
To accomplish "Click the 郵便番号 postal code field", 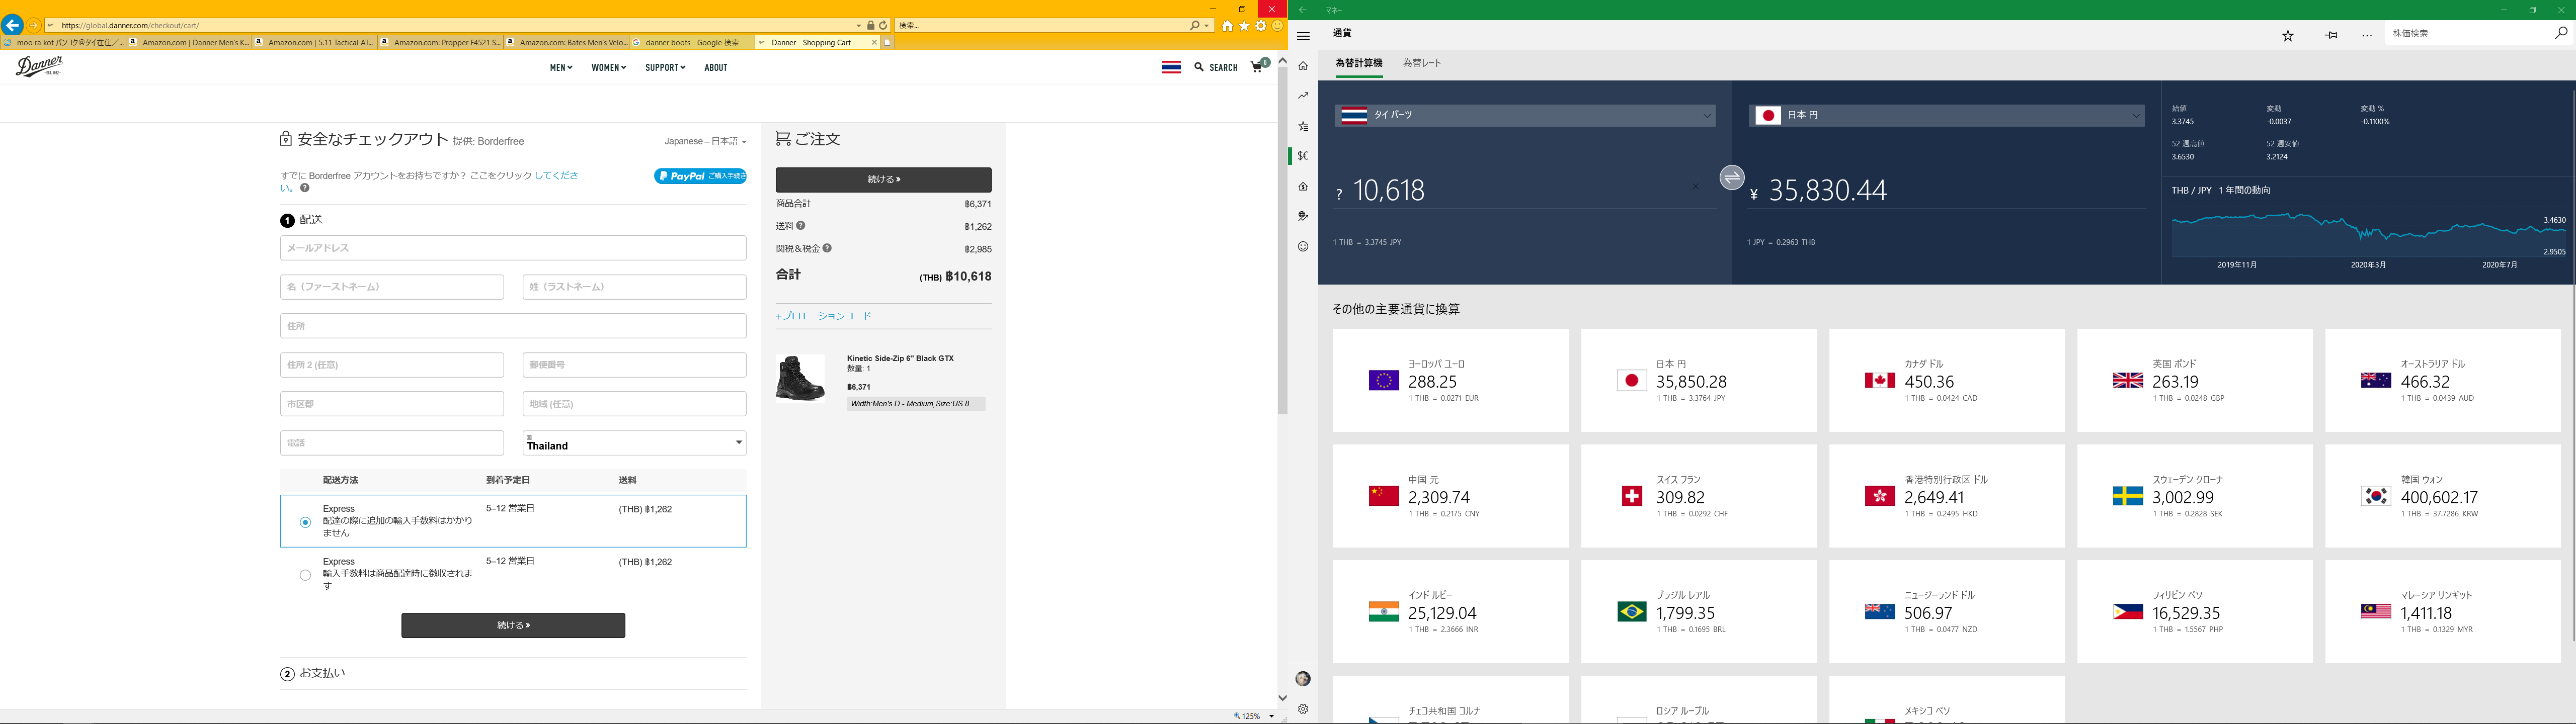I will (634, 365).
